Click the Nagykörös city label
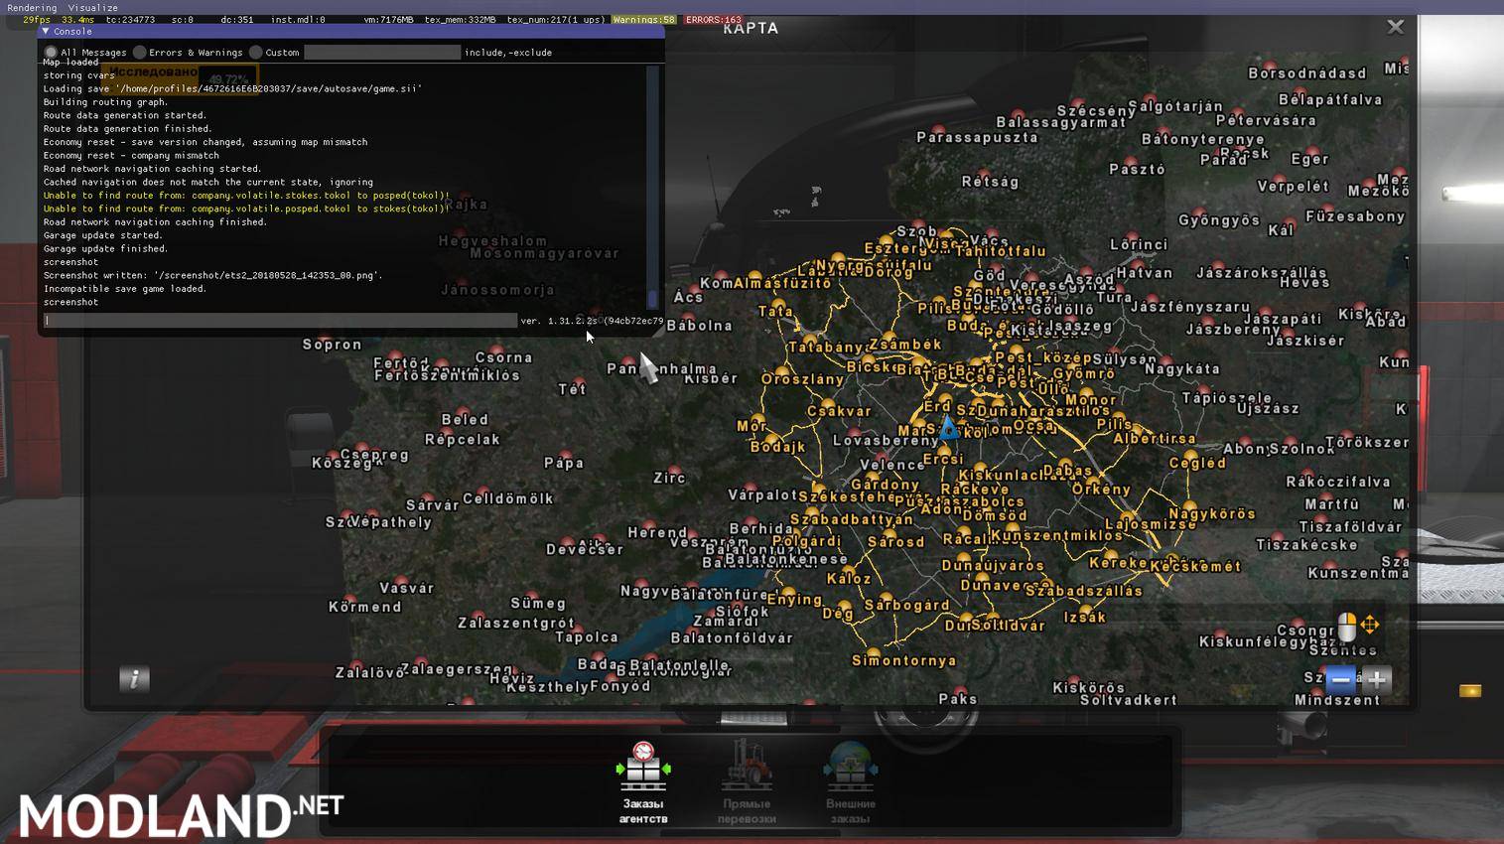This screenshot has width=1504, height=844. point(1212,514)
